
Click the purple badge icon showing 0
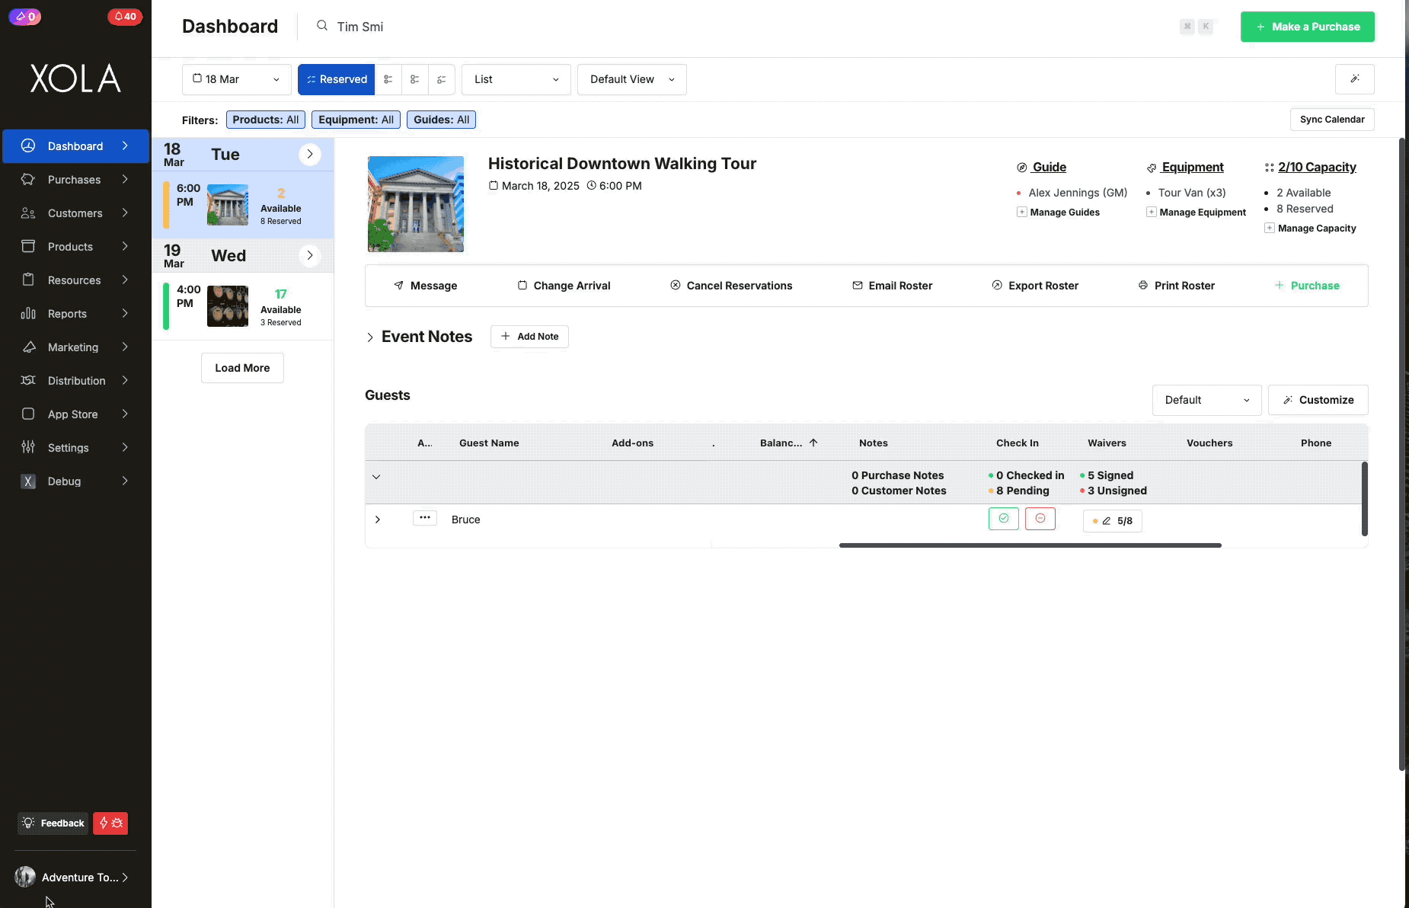coord(25,16)
